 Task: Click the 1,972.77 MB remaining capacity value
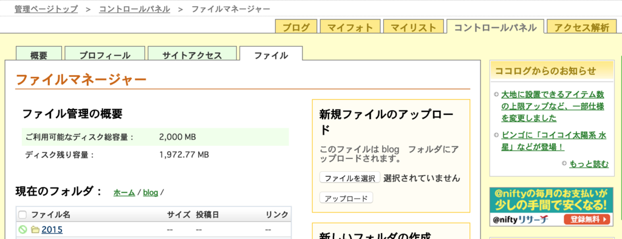[184, 154]
